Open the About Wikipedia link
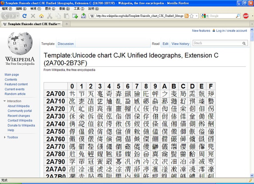The image size is (254, 184). coord(19,106)
